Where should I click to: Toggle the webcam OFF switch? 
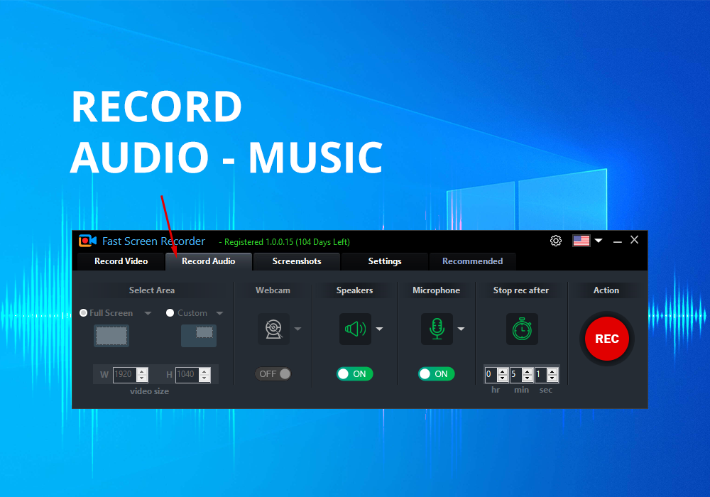(273, 374)
